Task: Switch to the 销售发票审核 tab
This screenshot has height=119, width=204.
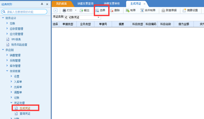Action: pyautogui.click(x=112, y=4)
